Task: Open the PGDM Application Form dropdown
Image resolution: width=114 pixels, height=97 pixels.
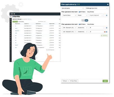Action: click(x=97, y=8)
